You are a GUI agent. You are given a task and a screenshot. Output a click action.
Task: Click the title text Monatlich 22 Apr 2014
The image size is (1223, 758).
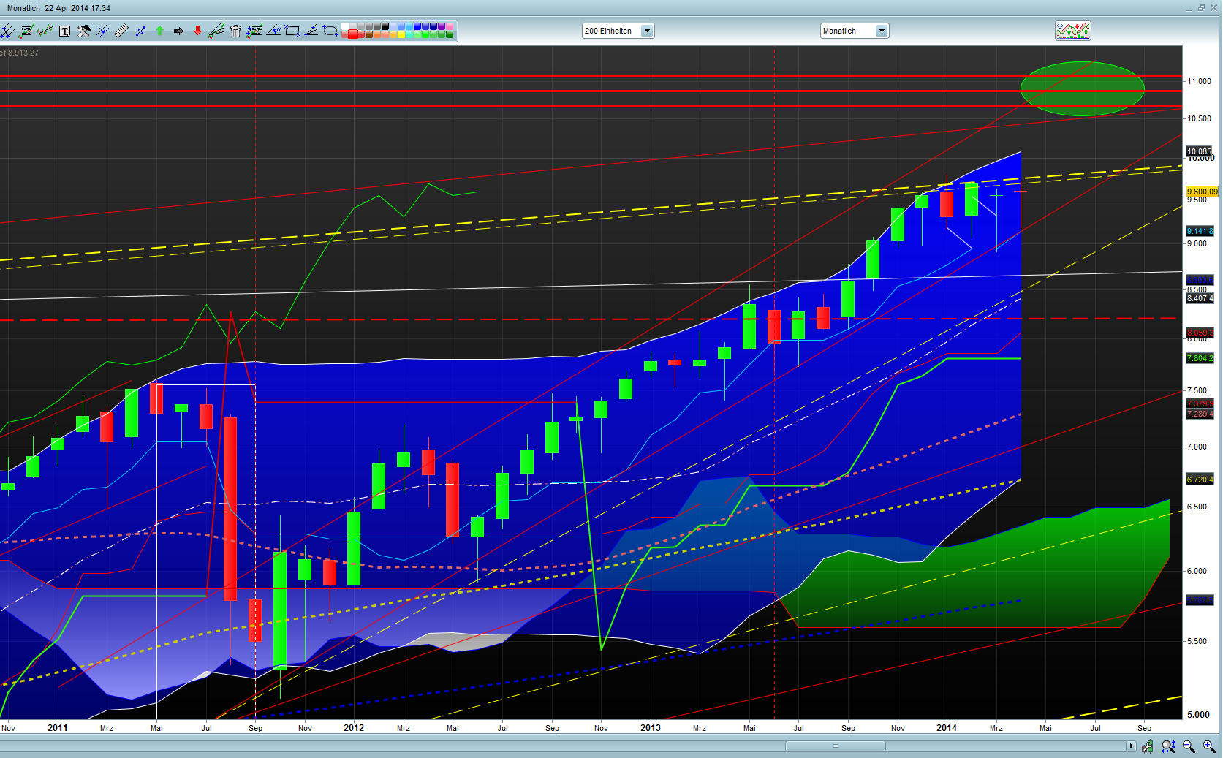(58, 8)
